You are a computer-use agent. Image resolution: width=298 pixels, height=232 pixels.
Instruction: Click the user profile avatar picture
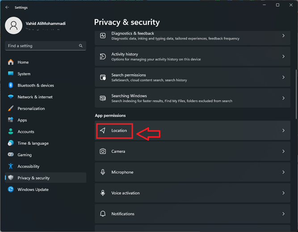click(13, 25)
